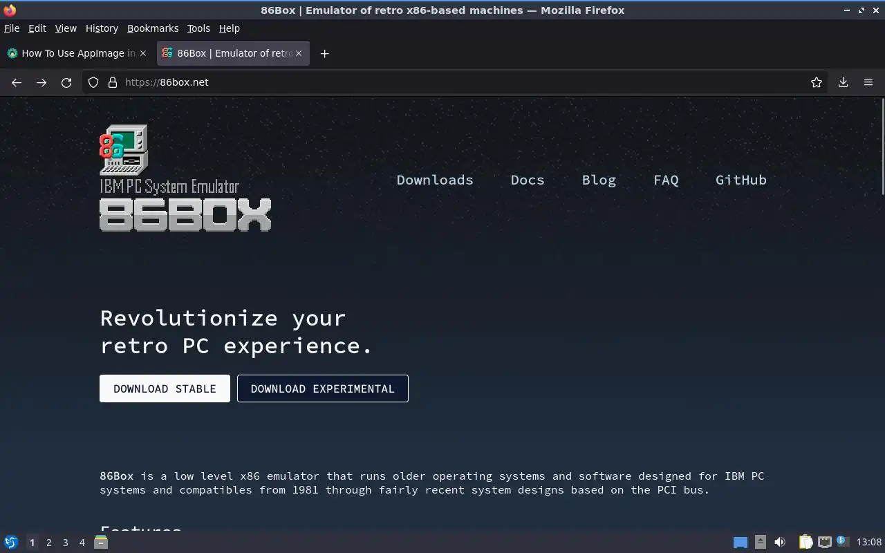The width and height of the screenshot is (885, 553).
Task: Click the heading 'Revolutionize your retro PC experience.'
Action: 236,332
